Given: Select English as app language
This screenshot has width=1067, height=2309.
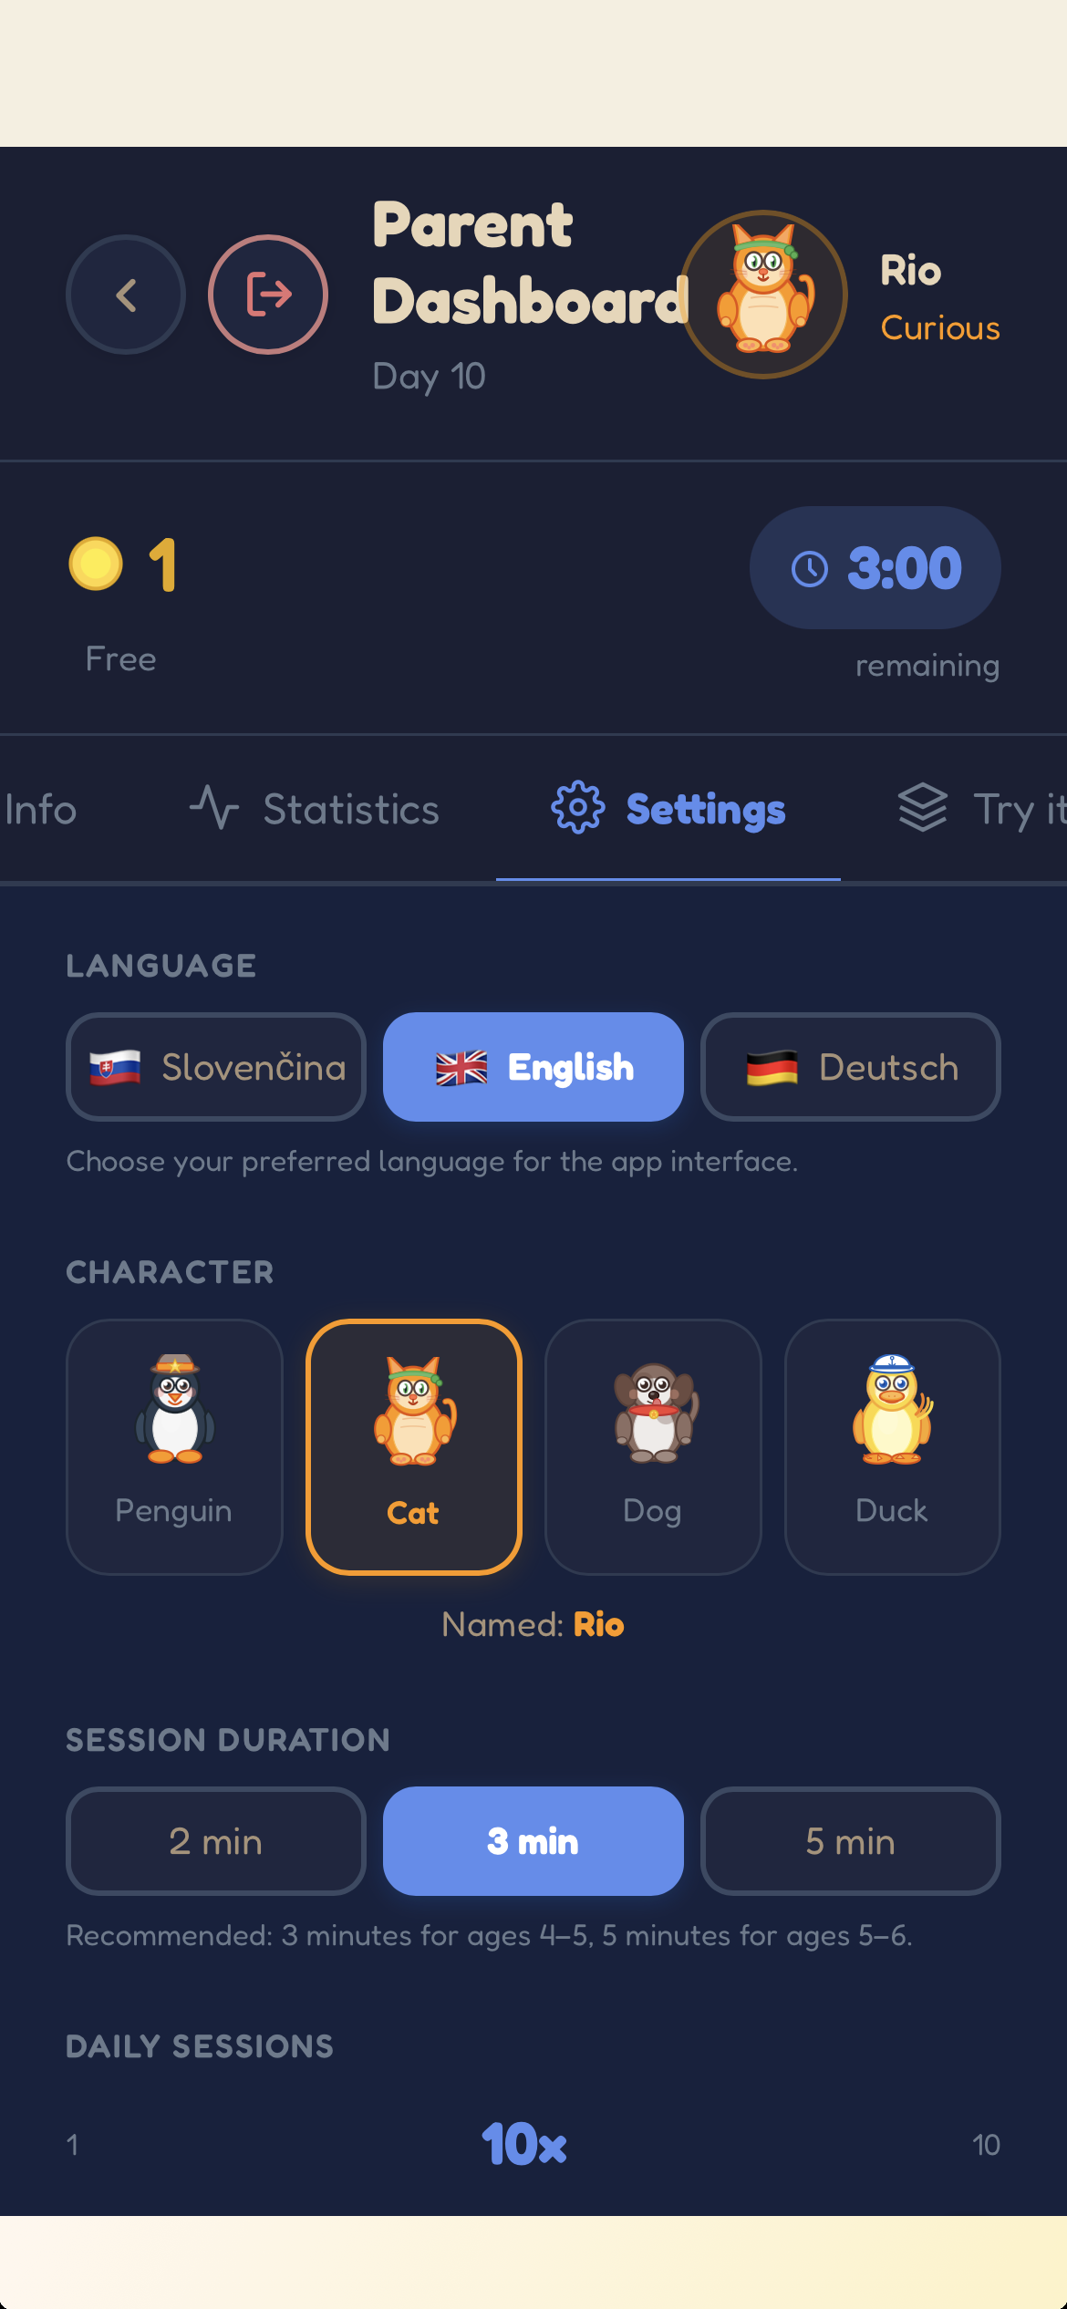Looking at the screenshot, I should click(533, 1067).
